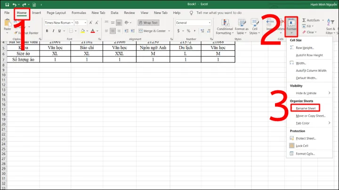
Task: Select Move or Copy Sheet menu item
Action: pos(310,116)
